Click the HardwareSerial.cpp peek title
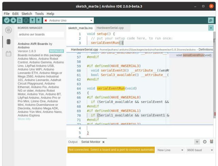 [x=84, y=50]
